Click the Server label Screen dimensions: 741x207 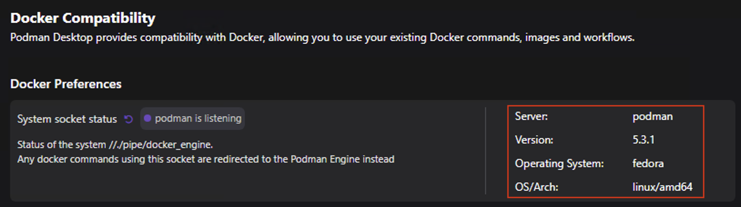[531, 117]
